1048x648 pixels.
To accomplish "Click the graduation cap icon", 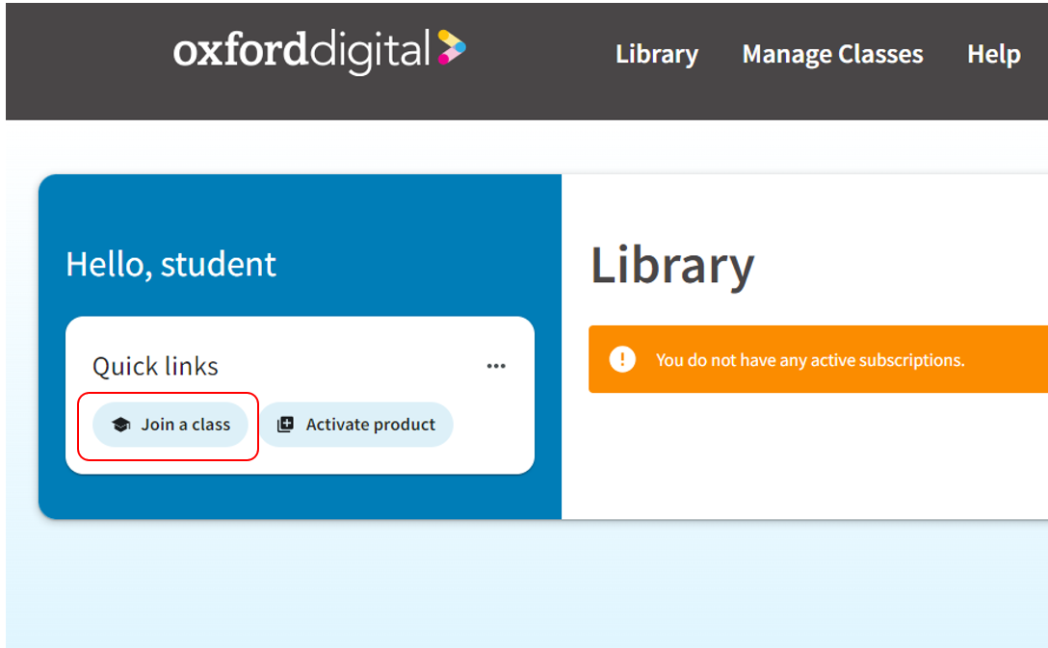I will point(120,425).
